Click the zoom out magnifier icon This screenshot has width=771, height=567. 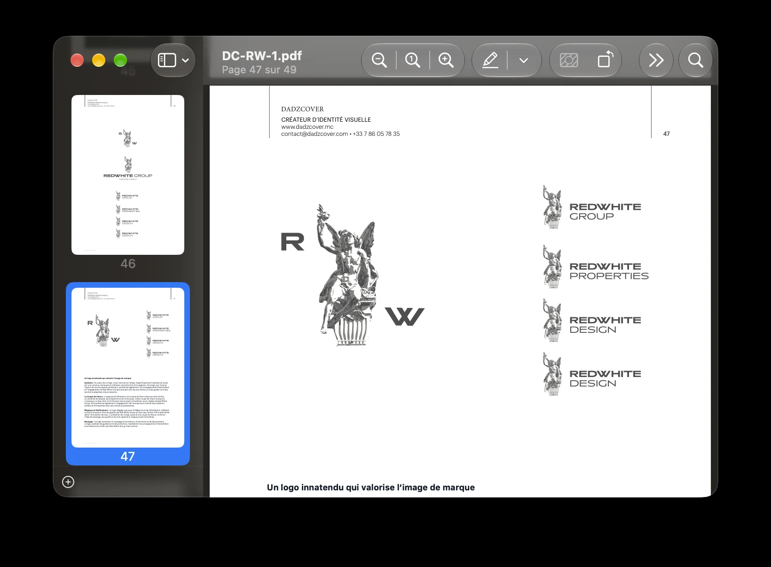[379, 60]
